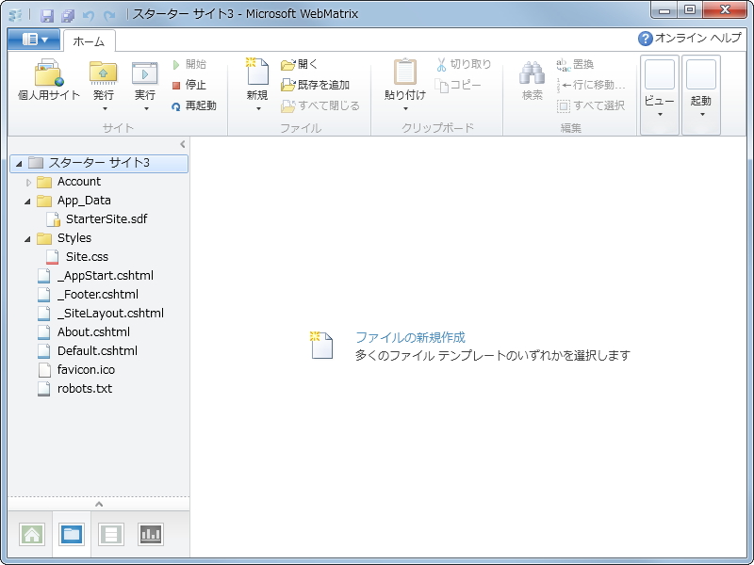The height and width of the screenshot is (565, 754).
Task: Switch to the Files workspace folder icon
Action: [72, 534]
